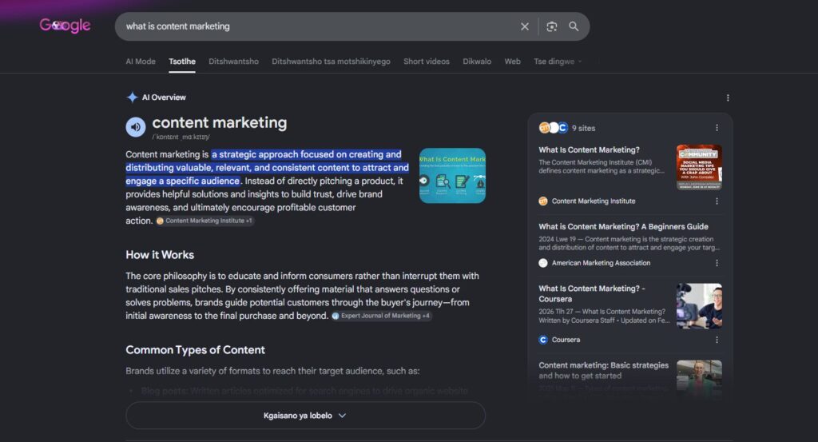Click the American Marketing Association favicon
818x442 pixels.
(x=543, y=263)
